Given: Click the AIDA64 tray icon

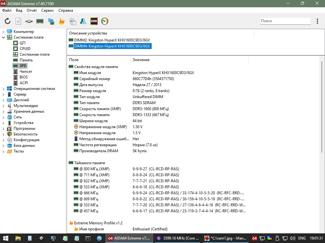Looking at the screenshot, I should (254, 238).
